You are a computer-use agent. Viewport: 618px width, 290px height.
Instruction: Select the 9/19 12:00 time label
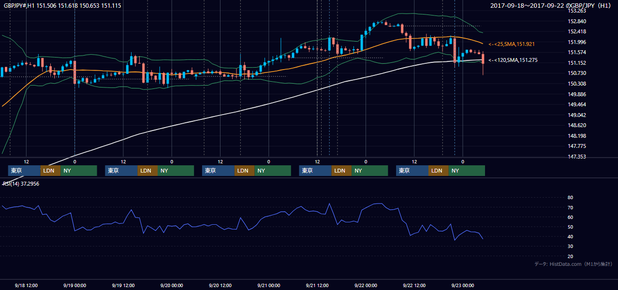point(123,286)
